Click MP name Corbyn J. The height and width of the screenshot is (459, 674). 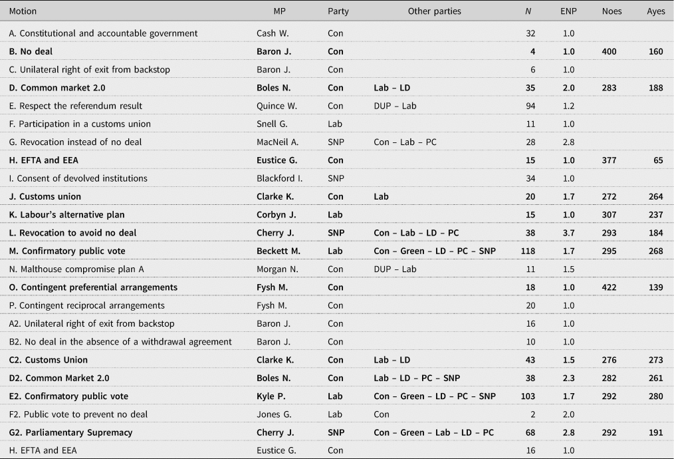coord(276,215)
